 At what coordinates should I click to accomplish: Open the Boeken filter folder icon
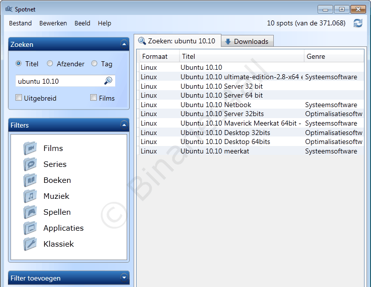point(30,180)
